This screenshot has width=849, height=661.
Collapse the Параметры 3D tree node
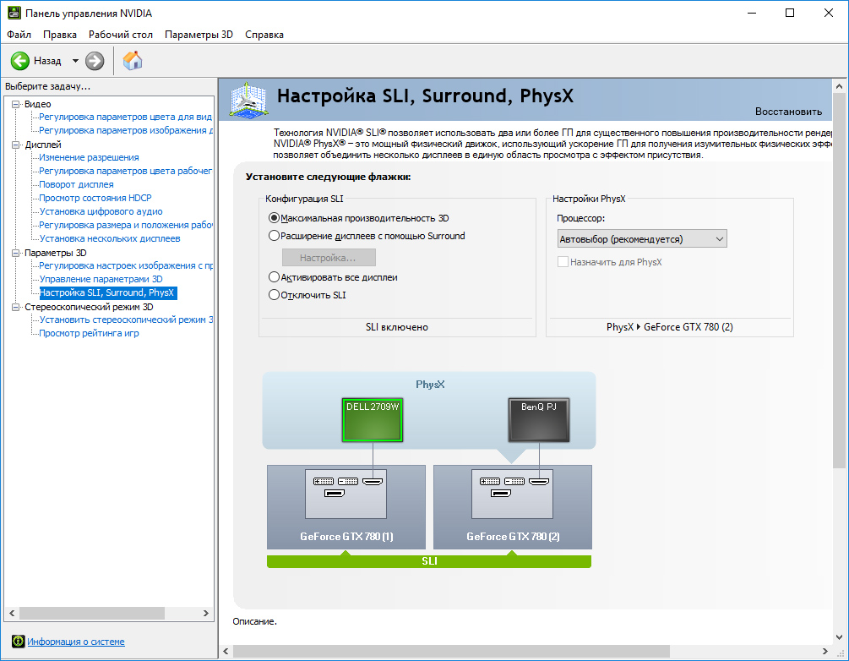[x=16, y=253]
